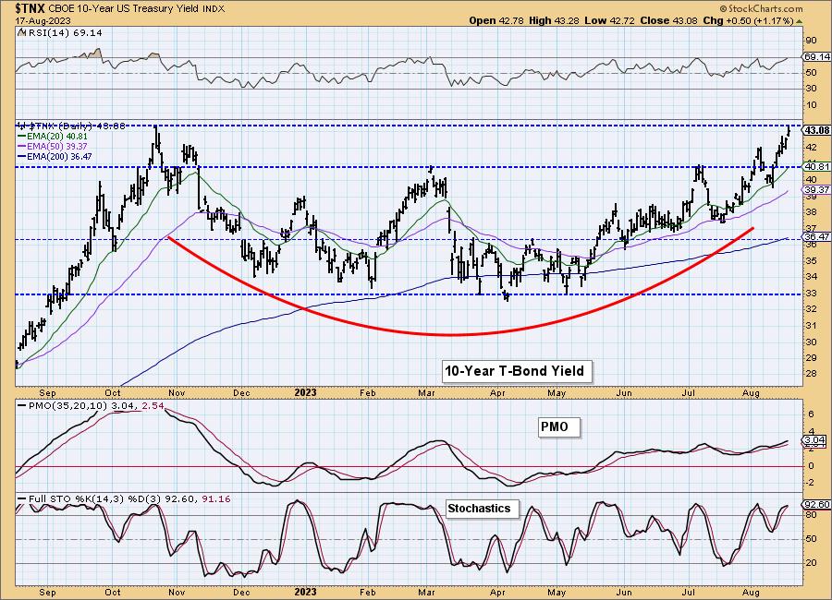Click the -2 level on the PMO axis
832x600 pixels.
coord(810,483)
